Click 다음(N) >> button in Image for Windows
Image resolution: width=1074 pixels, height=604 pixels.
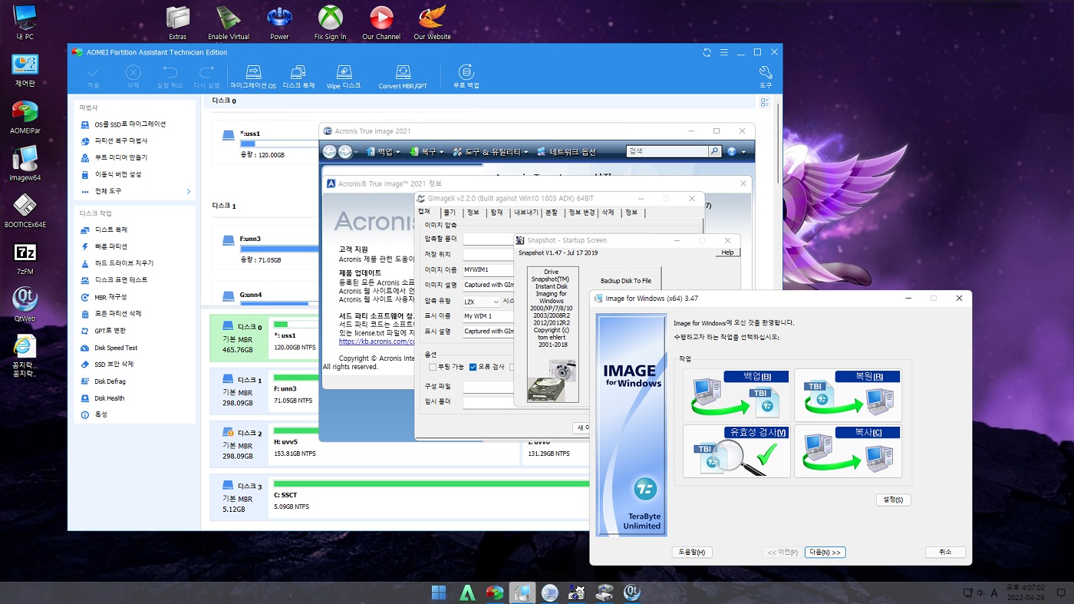tap(825, 553)
